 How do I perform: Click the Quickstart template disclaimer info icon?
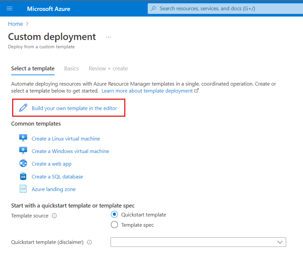tap(89, 242)
